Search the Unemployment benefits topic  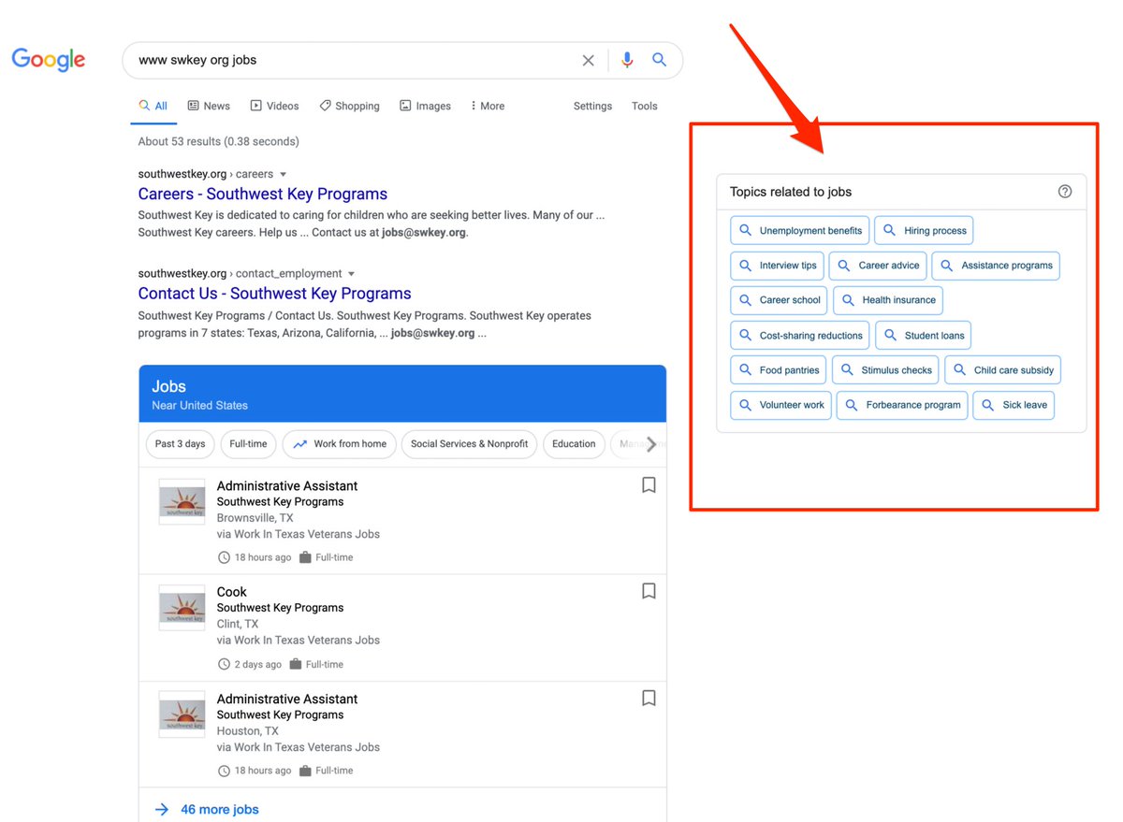[x=800, y=230]
